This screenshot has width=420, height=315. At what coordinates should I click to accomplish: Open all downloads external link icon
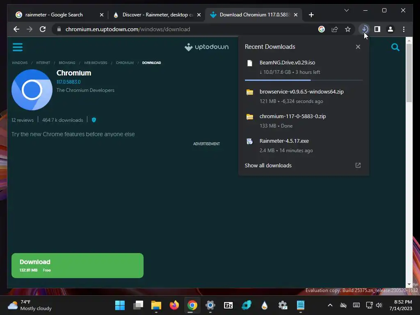pos(358,165)
